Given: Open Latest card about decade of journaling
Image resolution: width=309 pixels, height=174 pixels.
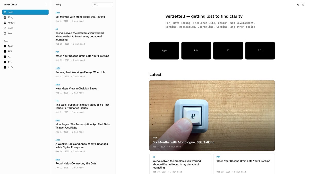Looking at the screenshot, I should [177, 164].
